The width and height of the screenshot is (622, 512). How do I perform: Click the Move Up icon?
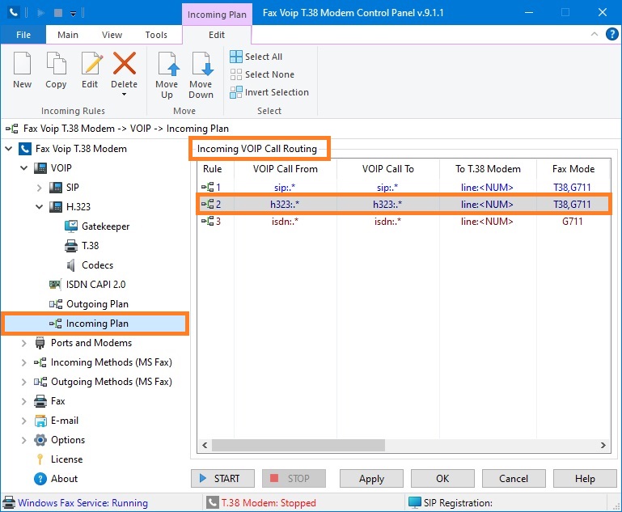(x=168, y=63)
